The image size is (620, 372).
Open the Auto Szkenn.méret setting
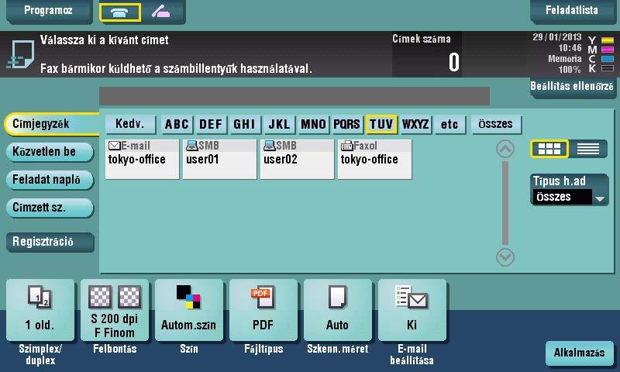coord(338,310)
